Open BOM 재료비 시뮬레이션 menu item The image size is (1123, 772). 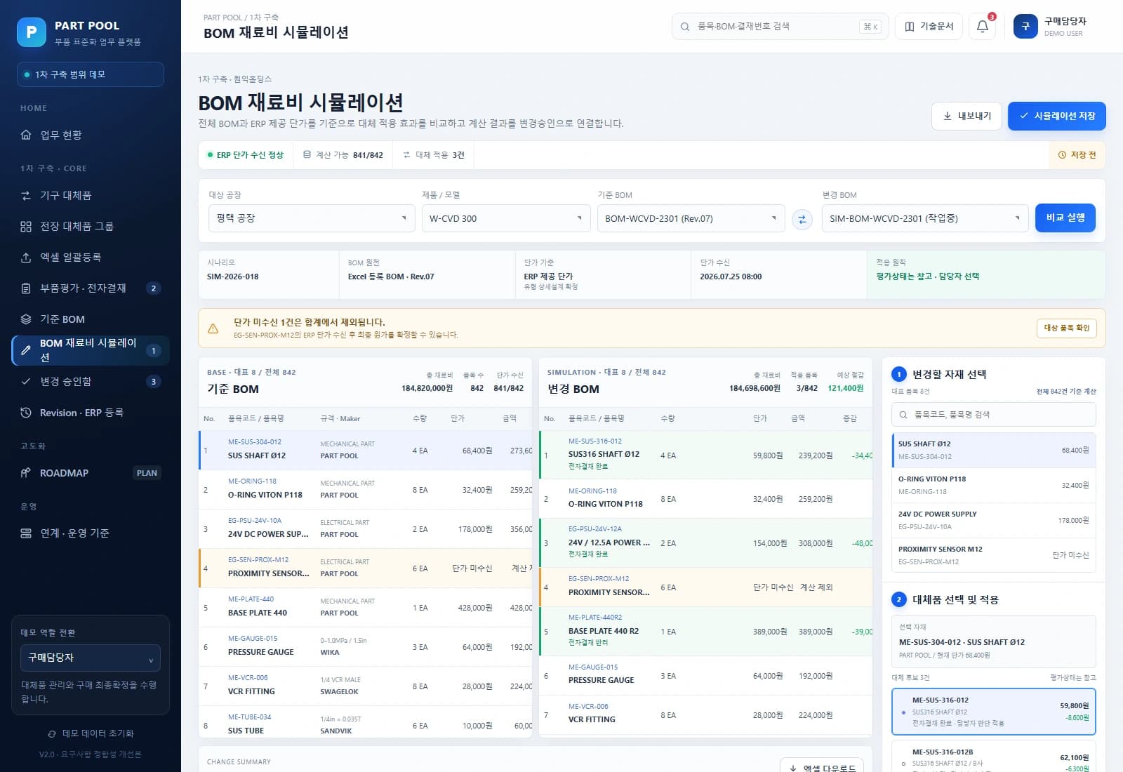click(x=91, y=350)
